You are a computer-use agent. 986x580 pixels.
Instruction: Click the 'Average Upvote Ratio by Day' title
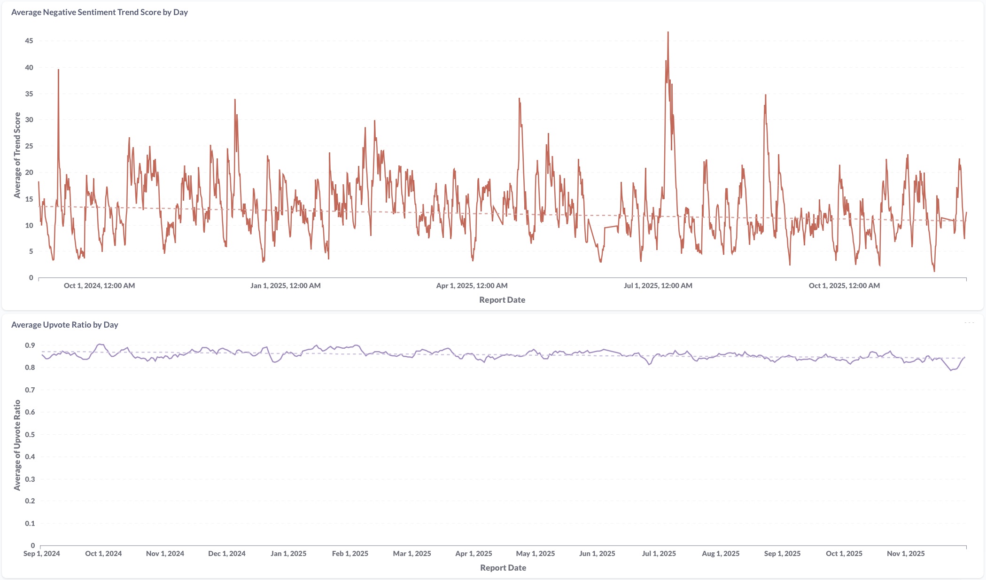(64, 325)
